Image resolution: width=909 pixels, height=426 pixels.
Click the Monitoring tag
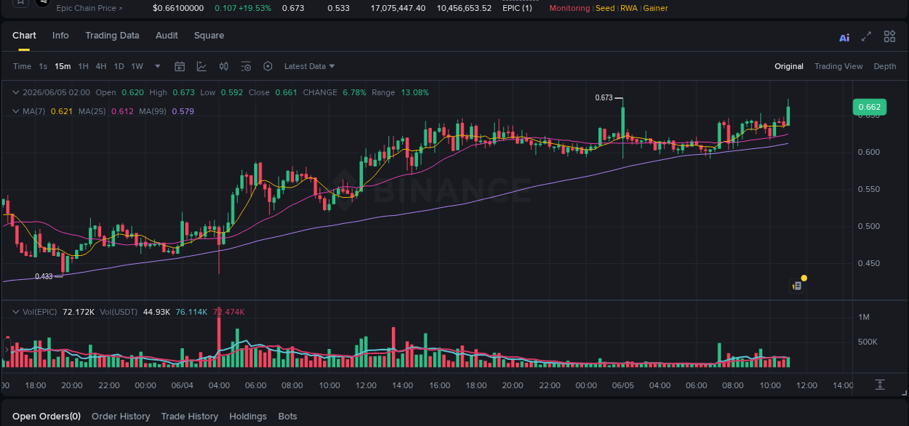pyautogui.click(x=569, y=8)
